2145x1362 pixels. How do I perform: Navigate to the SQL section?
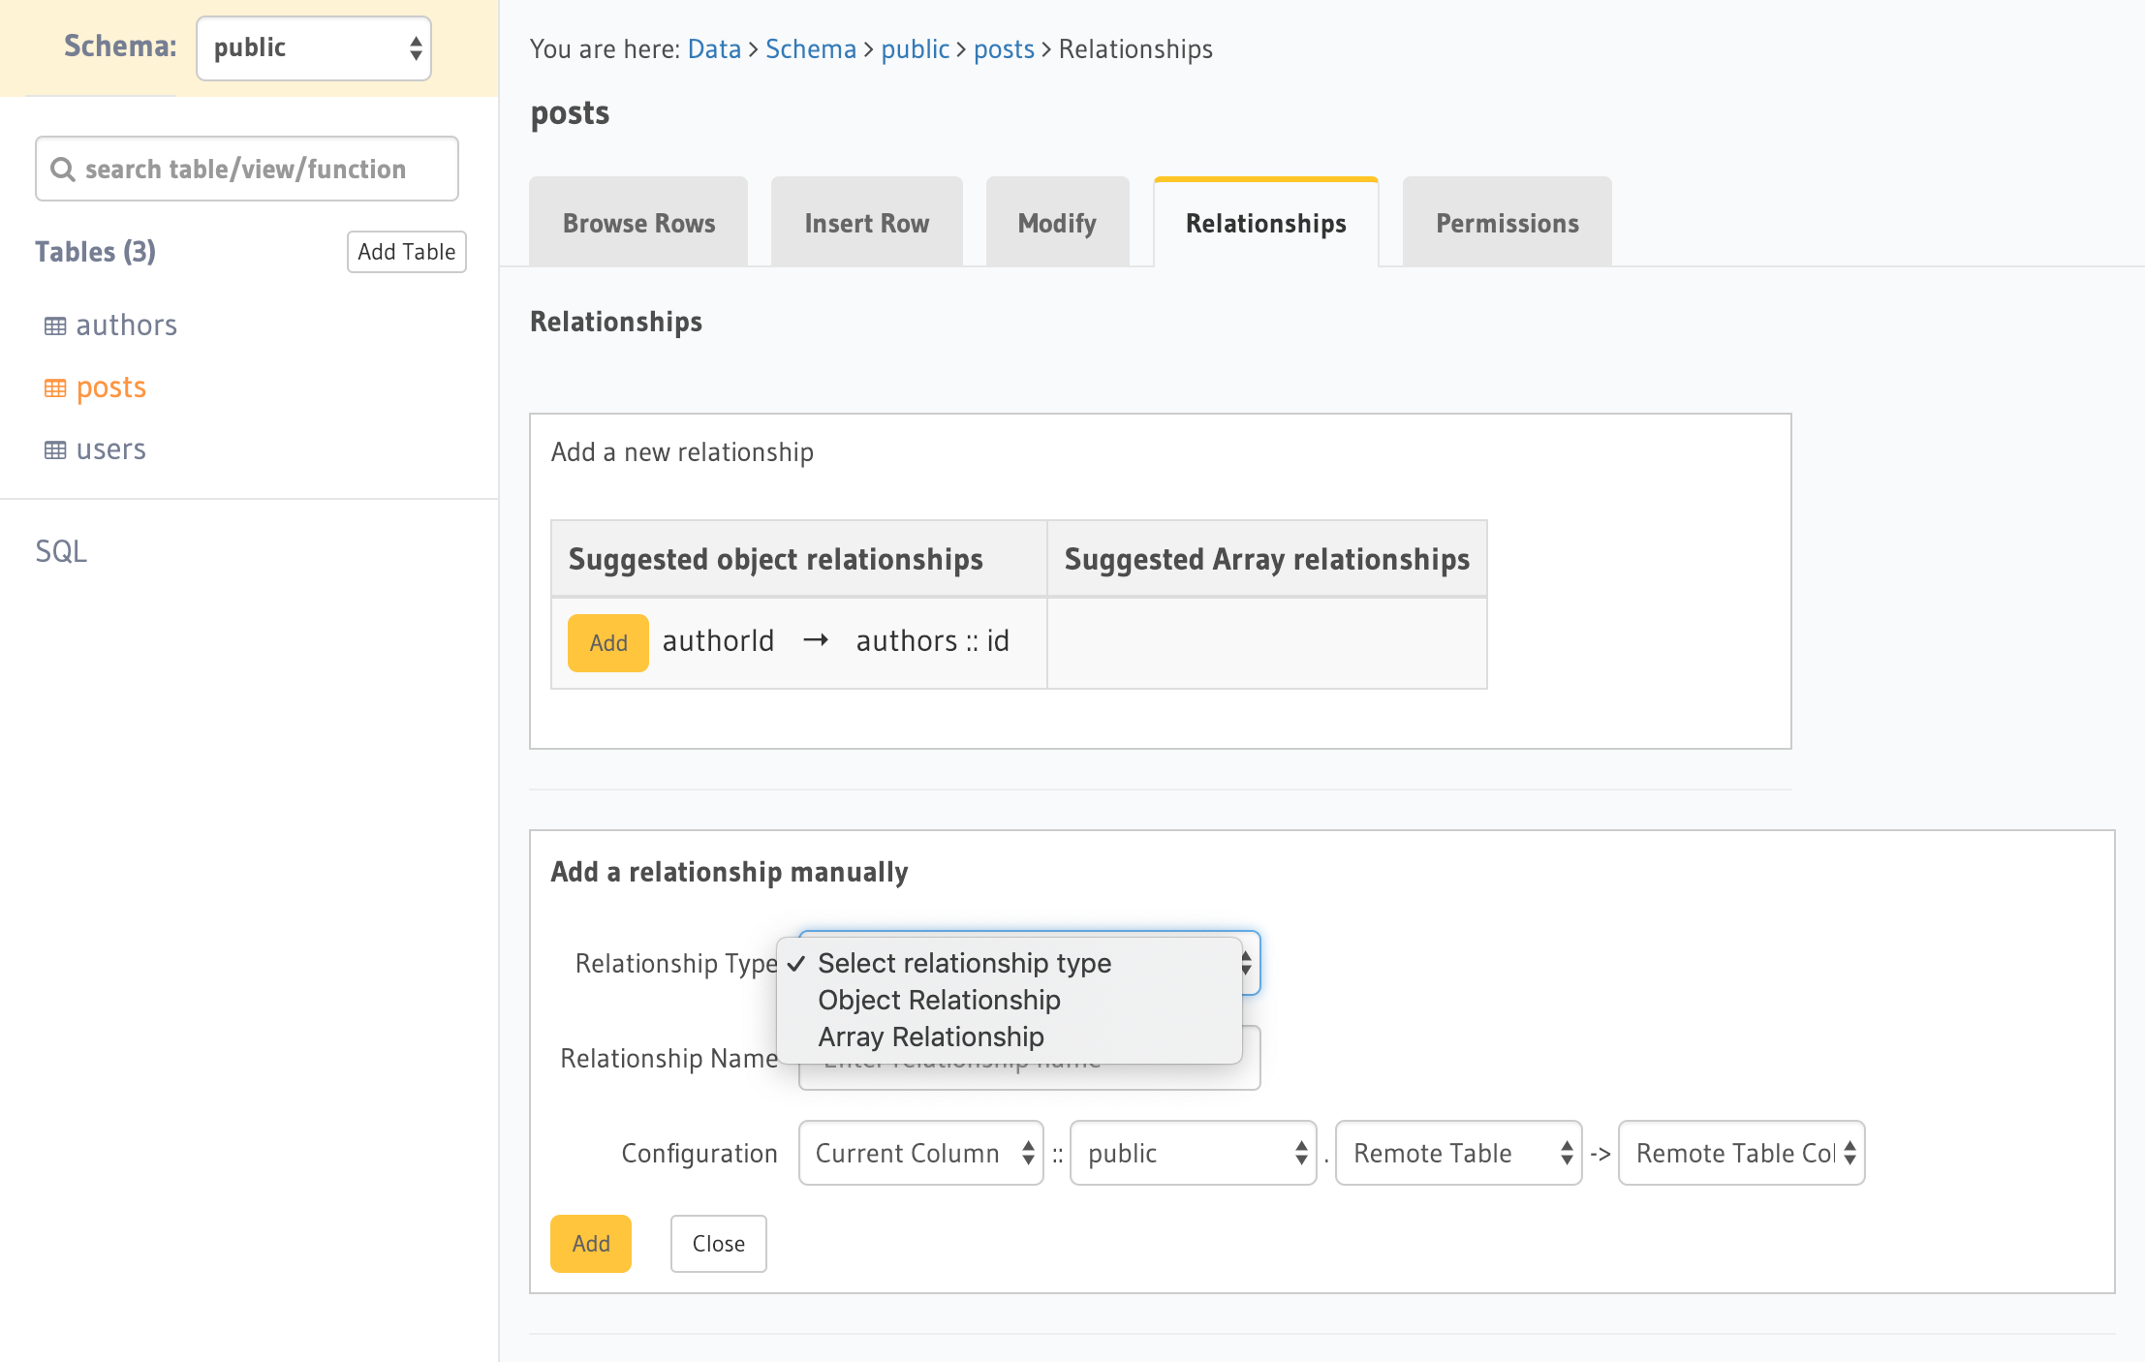pos(61,550)
